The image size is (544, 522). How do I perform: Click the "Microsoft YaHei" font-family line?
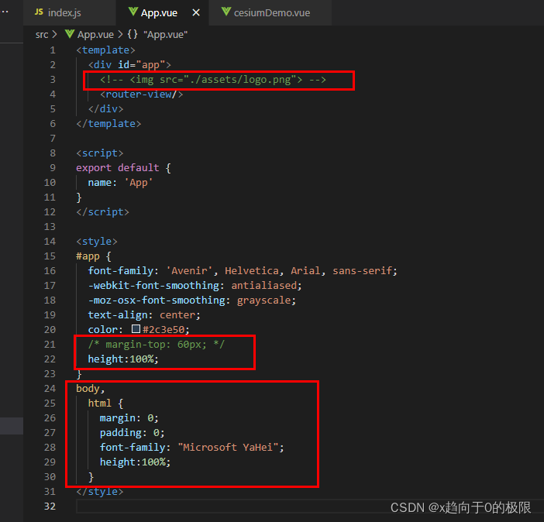click(192, 448)
